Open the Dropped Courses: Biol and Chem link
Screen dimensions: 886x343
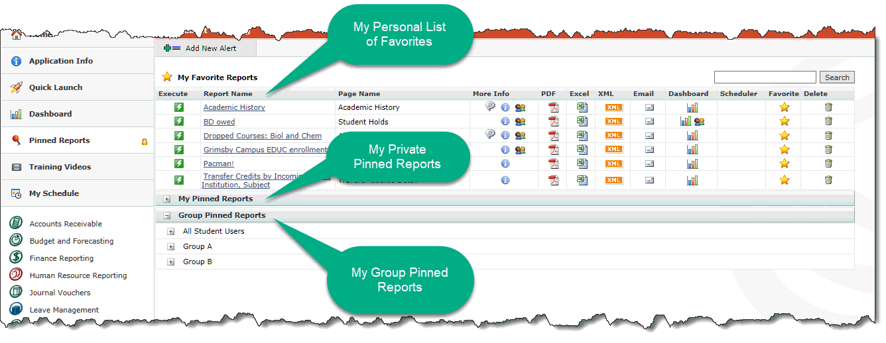coord(262,136)
